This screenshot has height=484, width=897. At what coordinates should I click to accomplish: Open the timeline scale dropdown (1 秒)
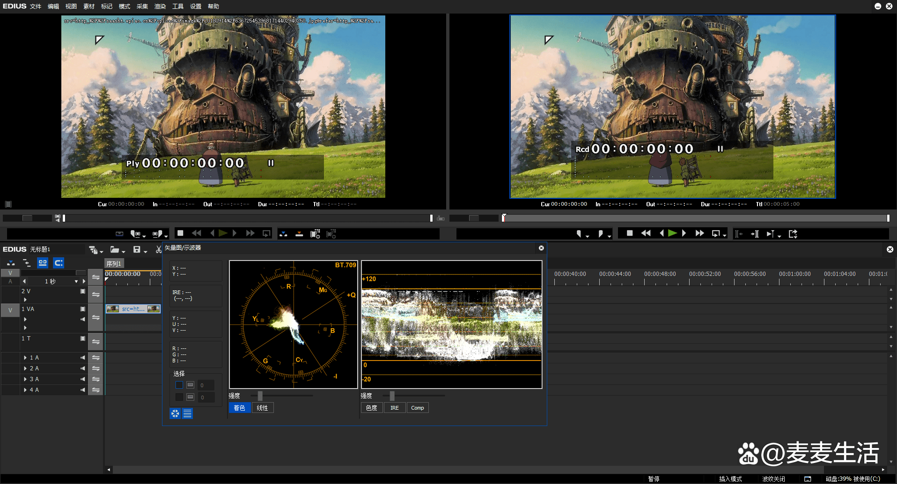click(x=76, y=282)
